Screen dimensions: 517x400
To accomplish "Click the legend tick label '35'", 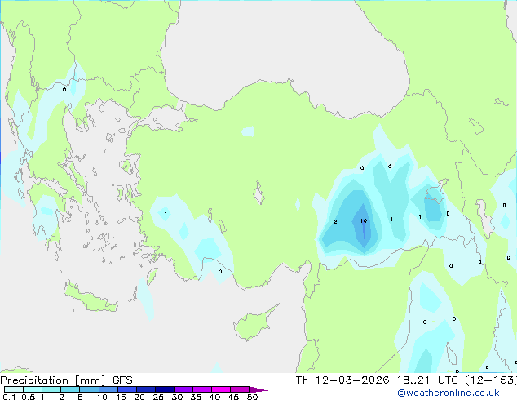I will 196,397.
